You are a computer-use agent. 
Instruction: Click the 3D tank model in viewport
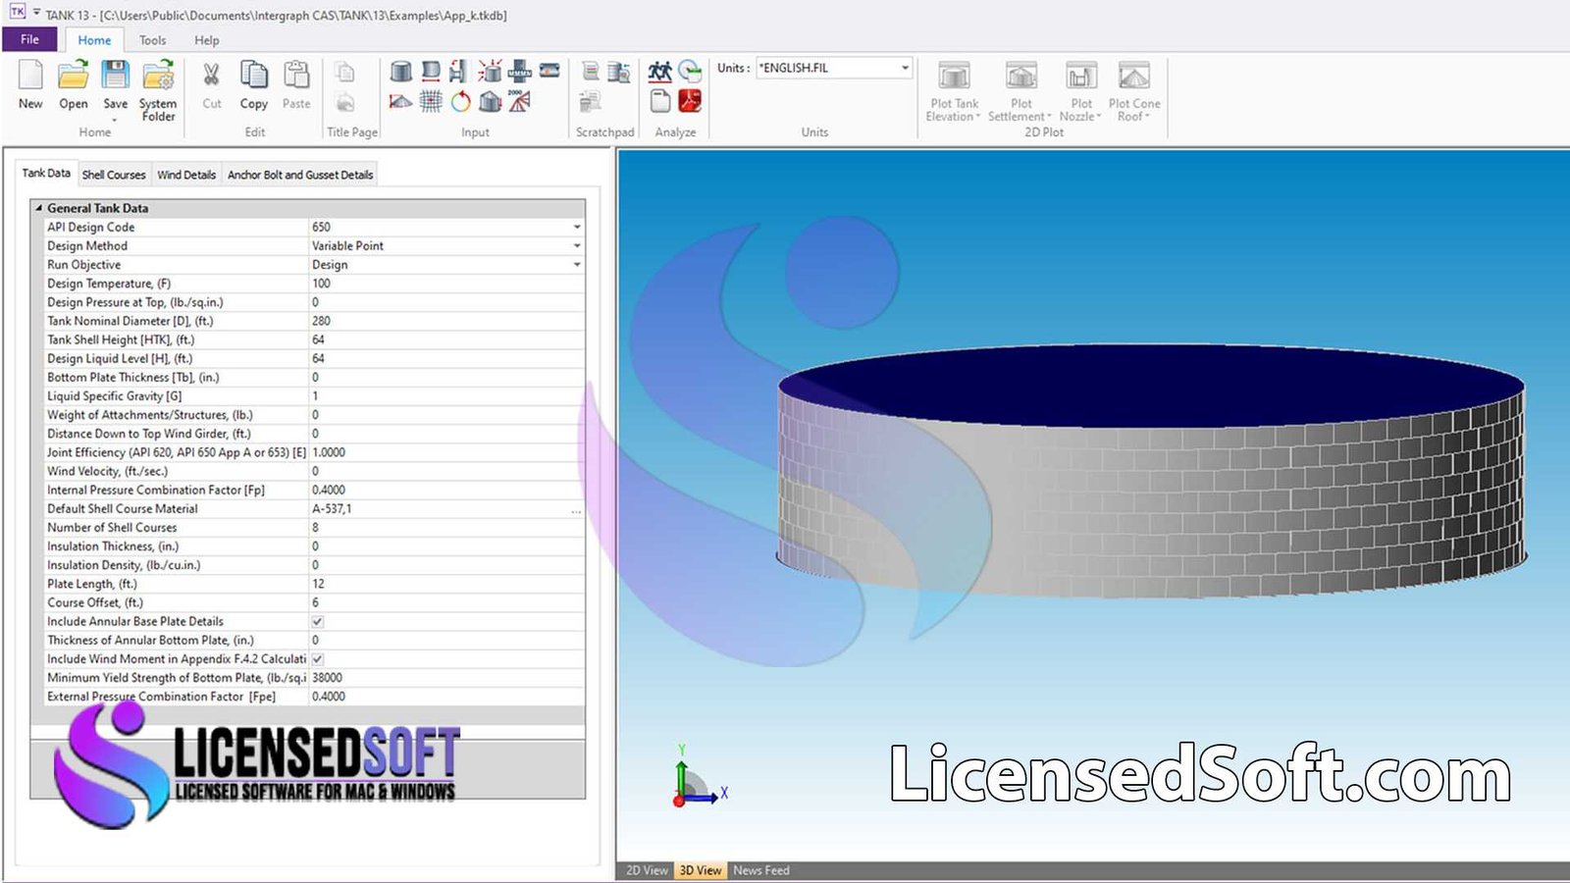click(x=1152, y=471)
